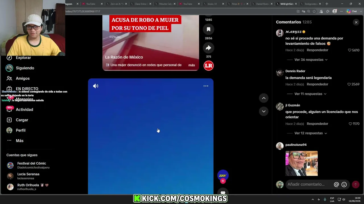Expand the video description with más
Viewport: 364px width, 204px height.
(x=192, y=65)
